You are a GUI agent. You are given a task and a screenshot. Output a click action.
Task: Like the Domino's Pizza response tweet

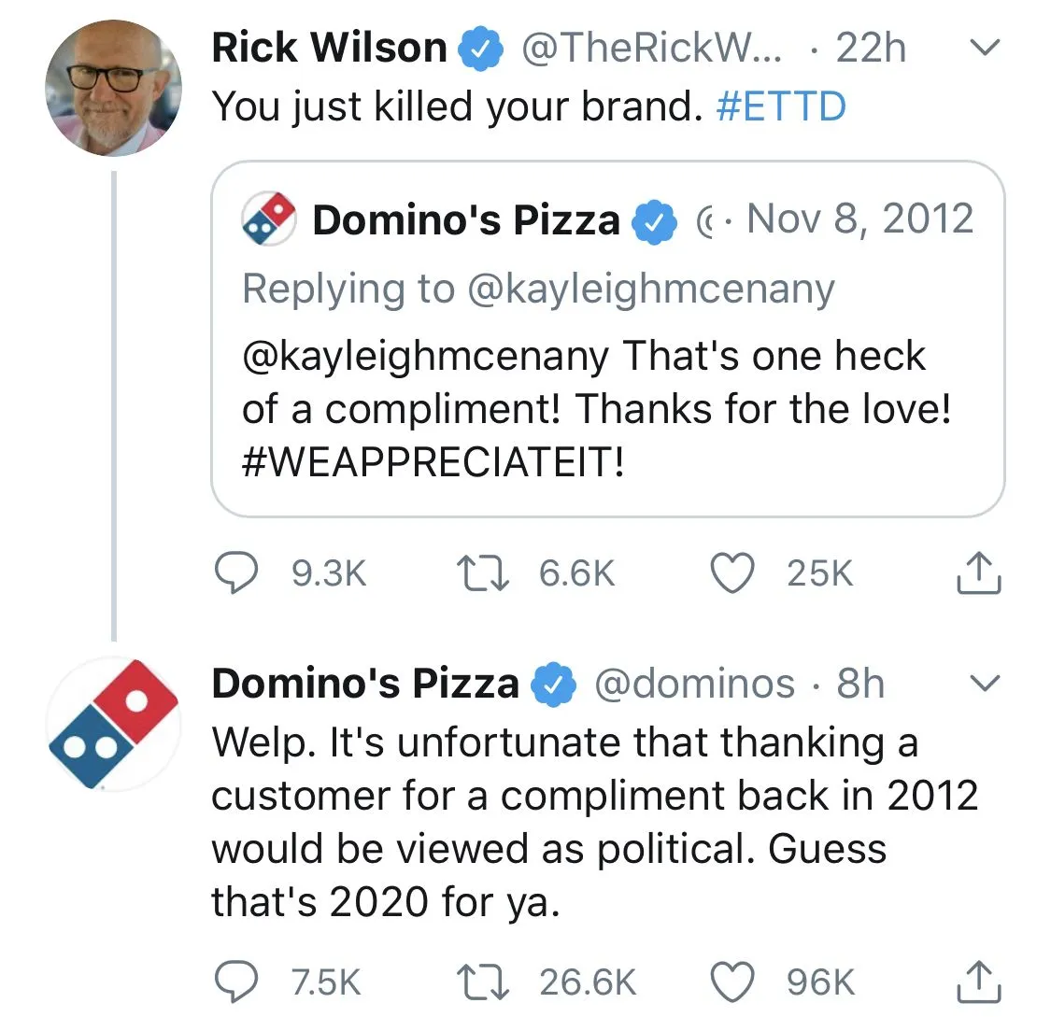pyautogui.click(x=733, y=982)
